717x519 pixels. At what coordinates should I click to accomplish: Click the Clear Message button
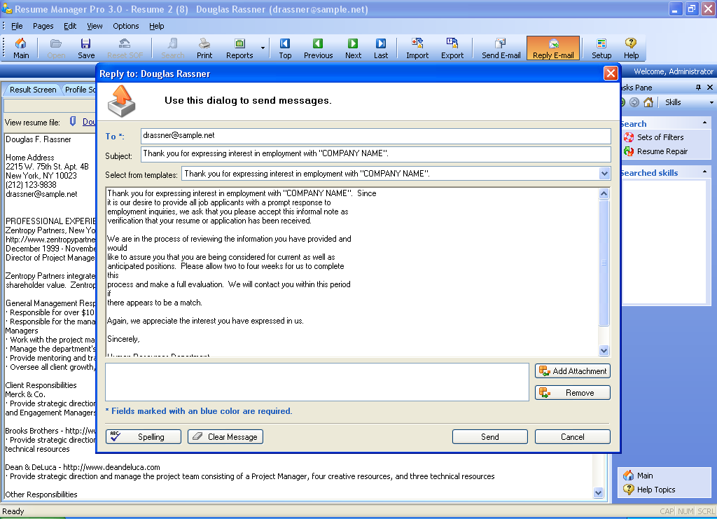tap(225, 436)
